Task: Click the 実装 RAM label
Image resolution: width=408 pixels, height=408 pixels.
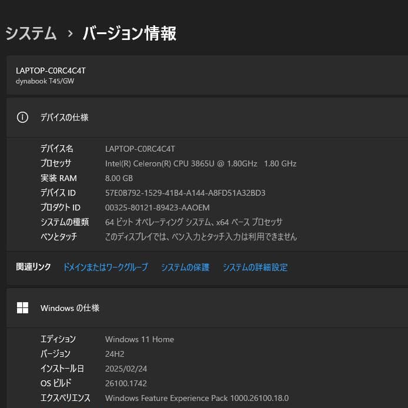Action: click(x=59, y=178)
